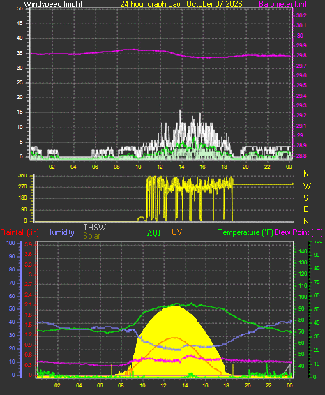The width and height of the screenshot is (325, 395).
Task: Click the 'Solar' legend label
Action: click(x=91, y=236)
